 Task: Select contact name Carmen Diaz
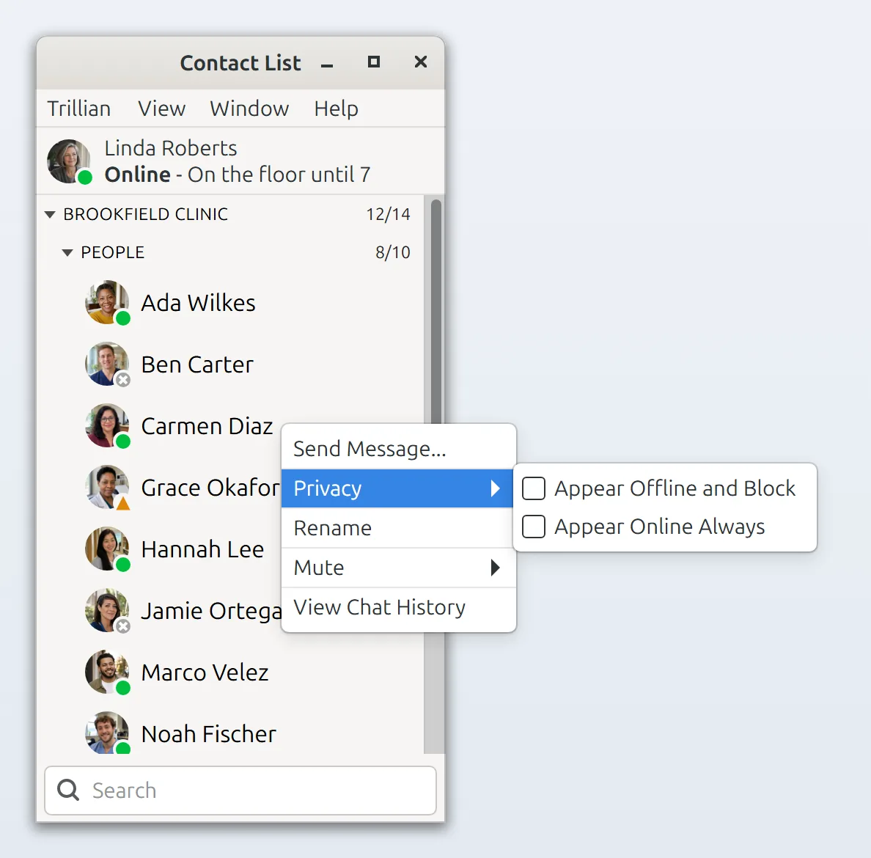(x=207, y=426)
